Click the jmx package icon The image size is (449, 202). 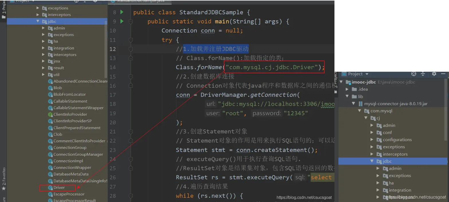[50, 61]
